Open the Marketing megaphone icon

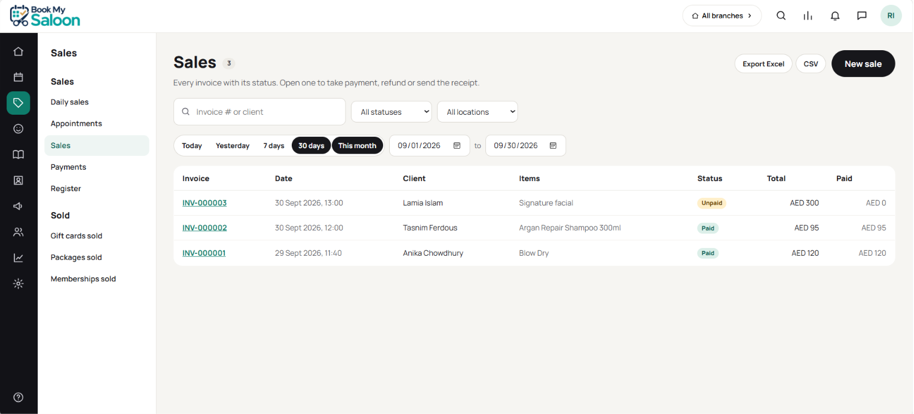pos(19,206)
